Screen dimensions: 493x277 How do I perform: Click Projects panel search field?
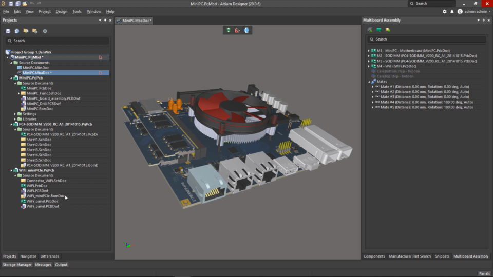pos(57,41)
